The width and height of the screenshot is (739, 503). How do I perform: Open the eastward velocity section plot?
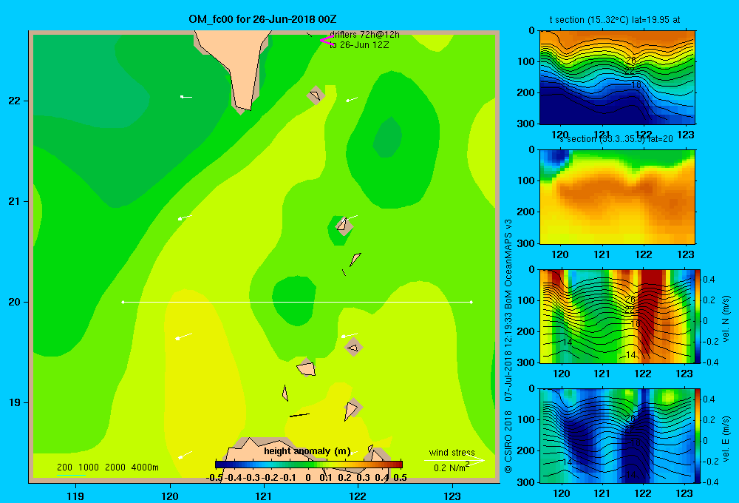pos(617,436)
